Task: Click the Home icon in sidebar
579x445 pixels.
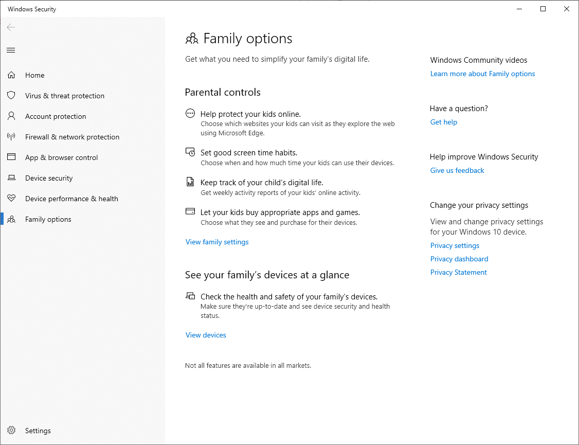Action: click(x=11, y=75)
